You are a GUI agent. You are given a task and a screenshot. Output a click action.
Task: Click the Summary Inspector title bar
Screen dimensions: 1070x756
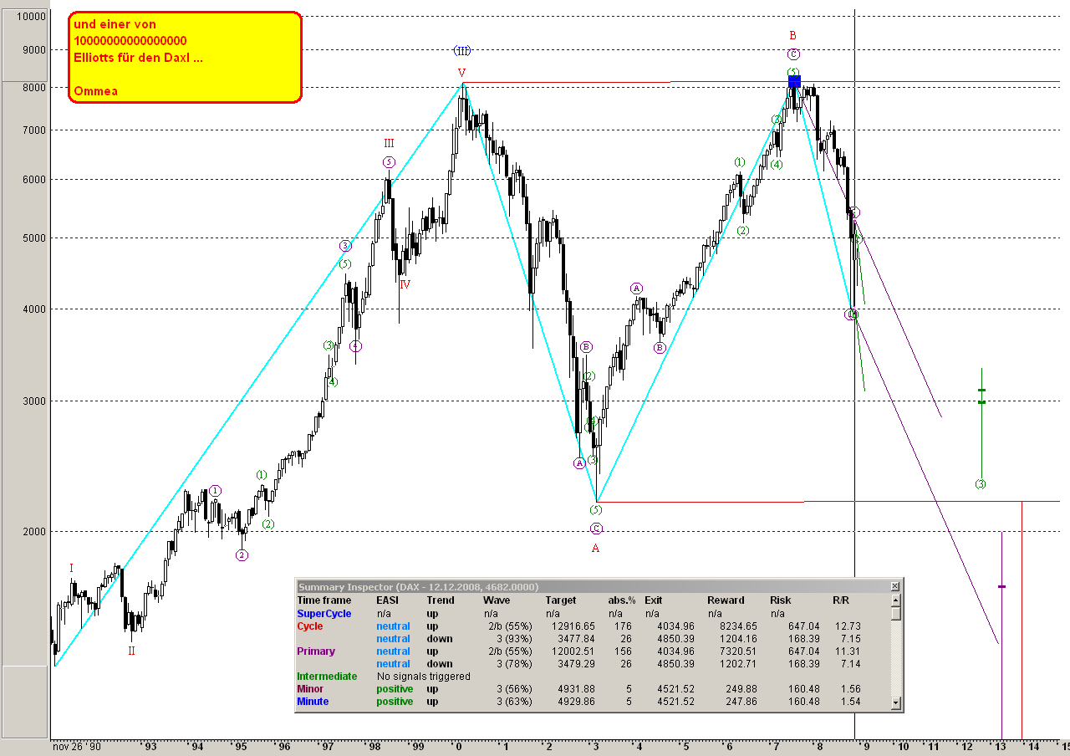502,585
